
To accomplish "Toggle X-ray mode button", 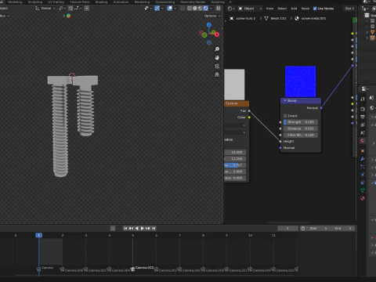I will point(183,9).
